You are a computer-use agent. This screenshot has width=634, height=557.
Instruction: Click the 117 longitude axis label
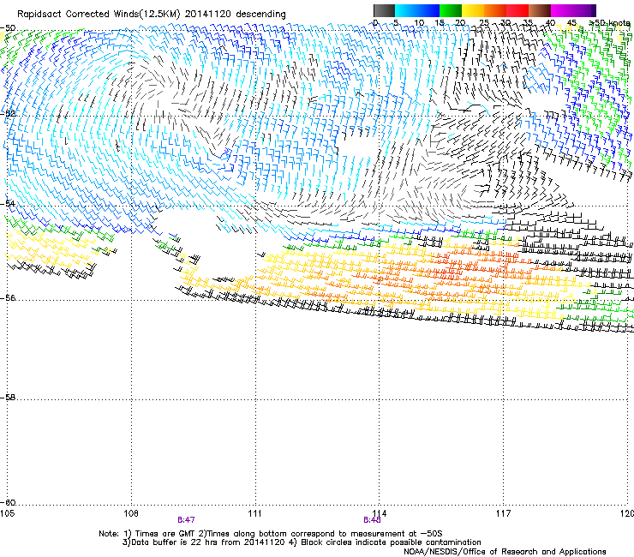click(503, 513)
